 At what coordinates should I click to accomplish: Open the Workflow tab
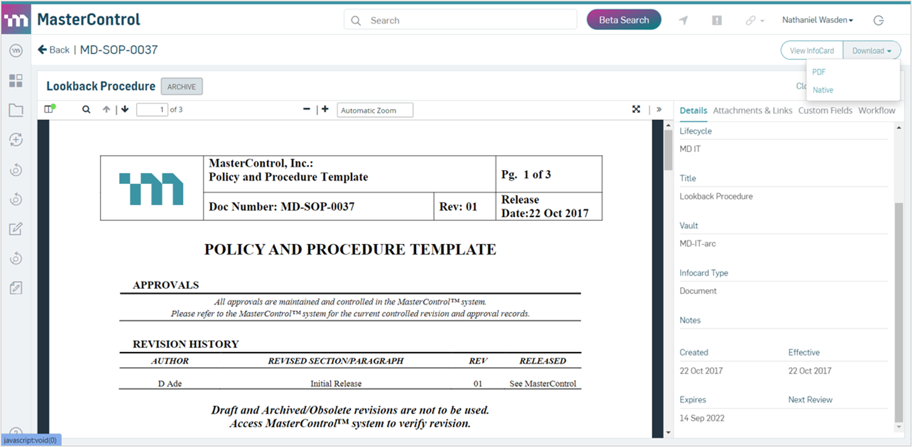[x=877, y=110]
